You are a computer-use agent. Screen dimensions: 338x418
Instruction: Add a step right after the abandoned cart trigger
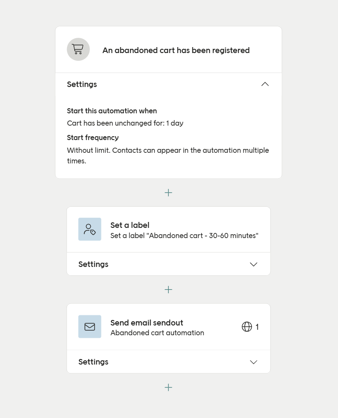tap(168, 193)
